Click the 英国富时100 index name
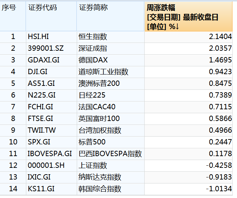Screen dimensions: 237x198 click(x=99, y=119)
